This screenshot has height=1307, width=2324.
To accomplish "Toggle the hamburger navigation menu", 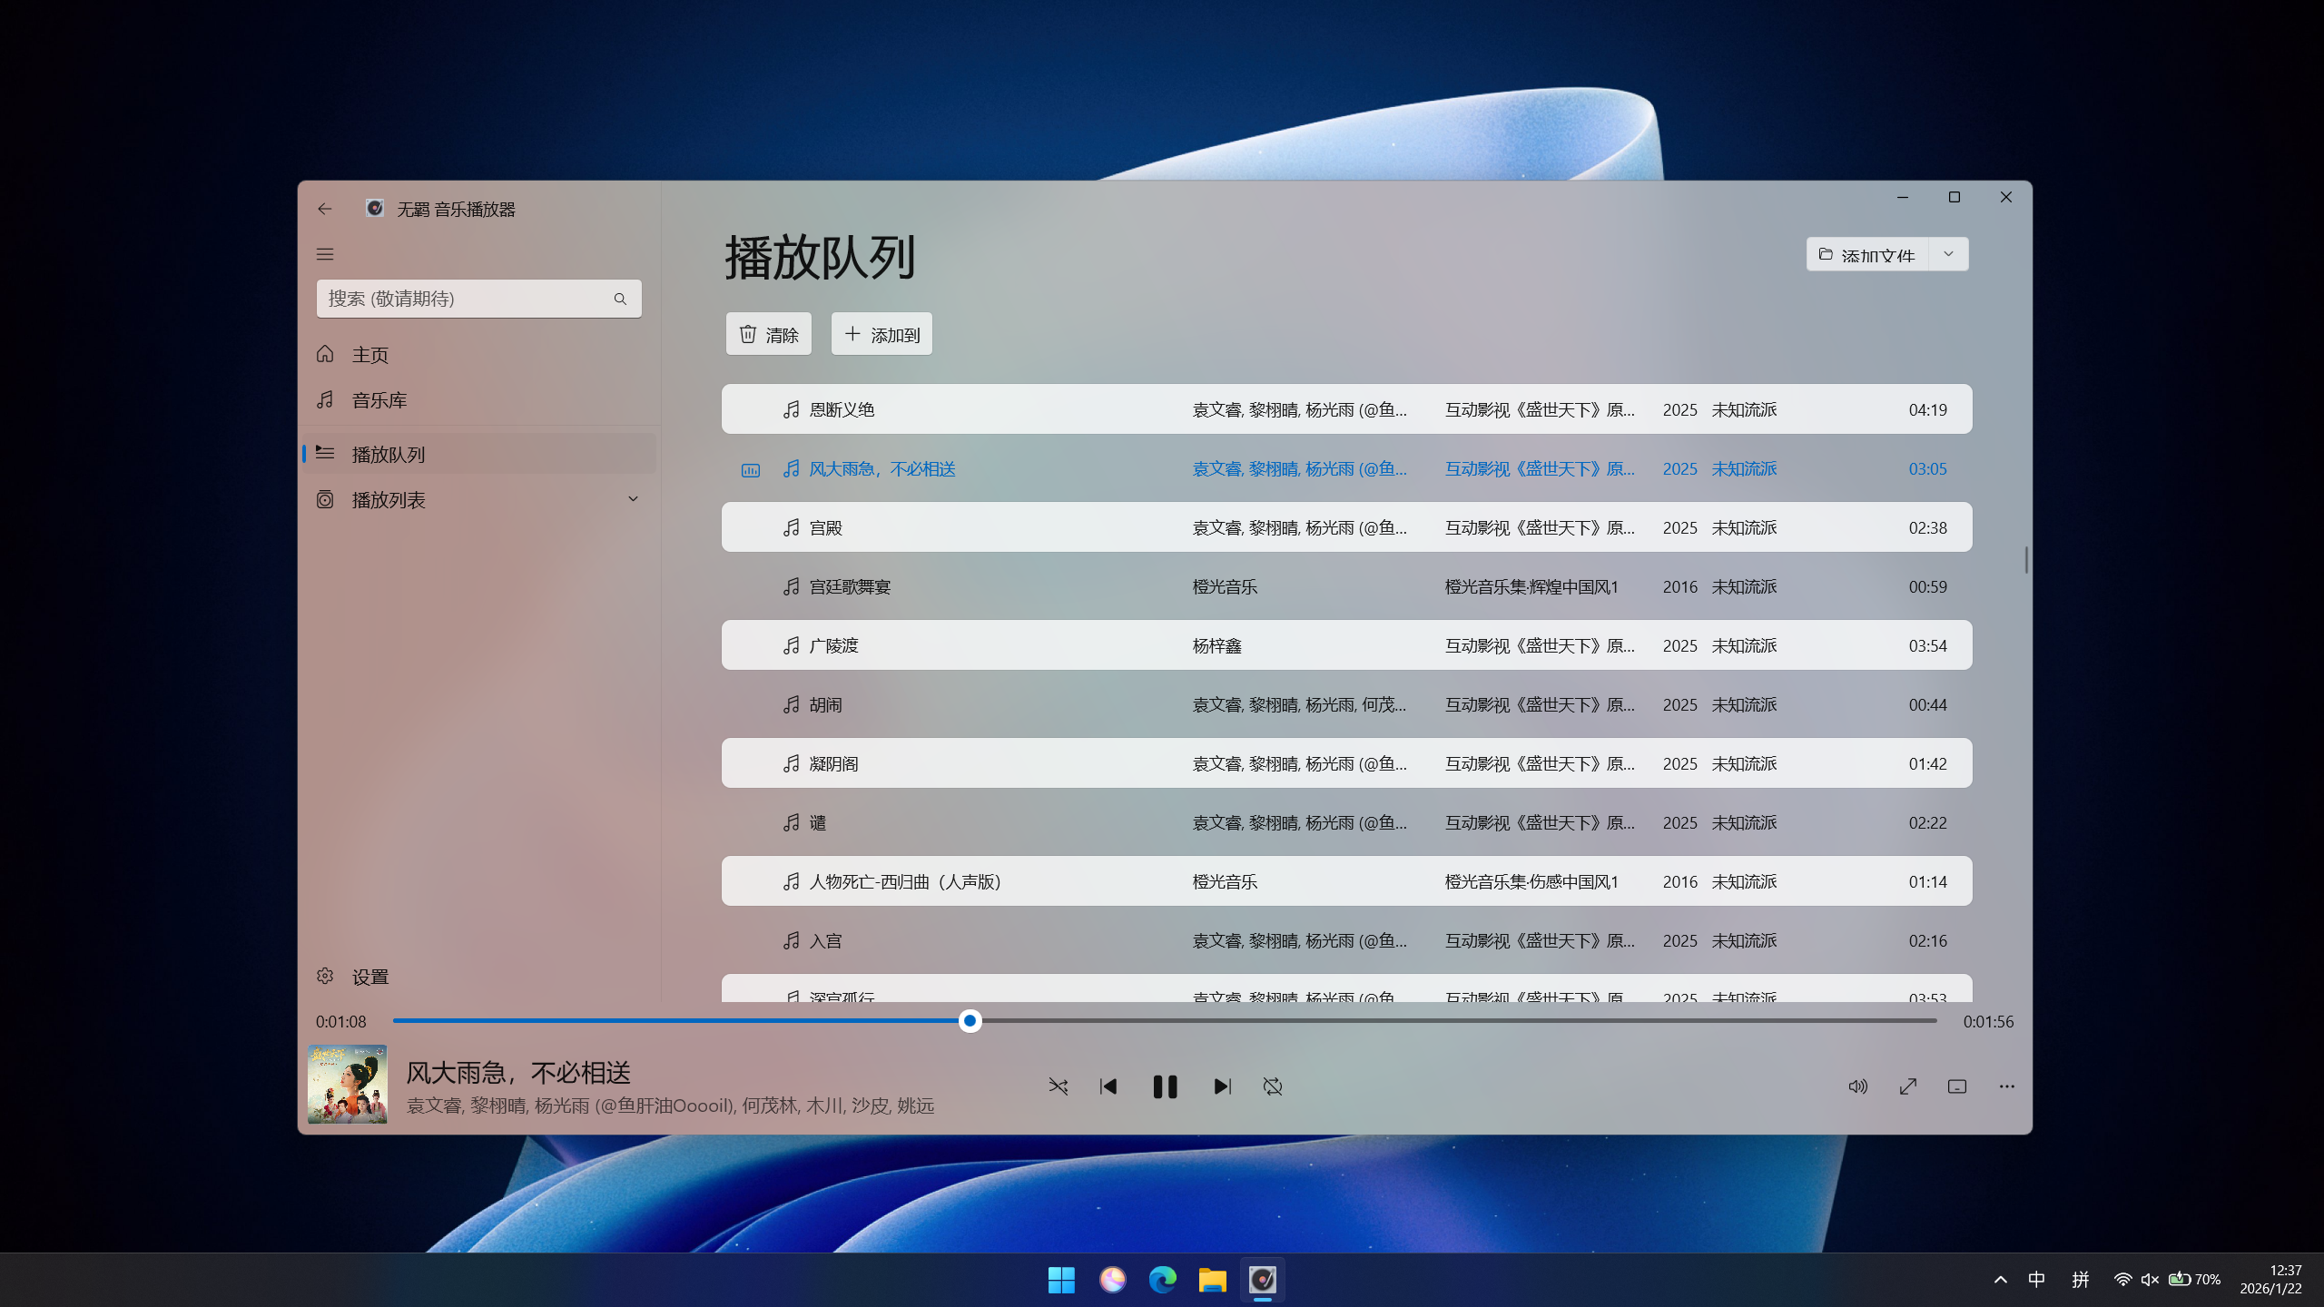I will 325,254.
